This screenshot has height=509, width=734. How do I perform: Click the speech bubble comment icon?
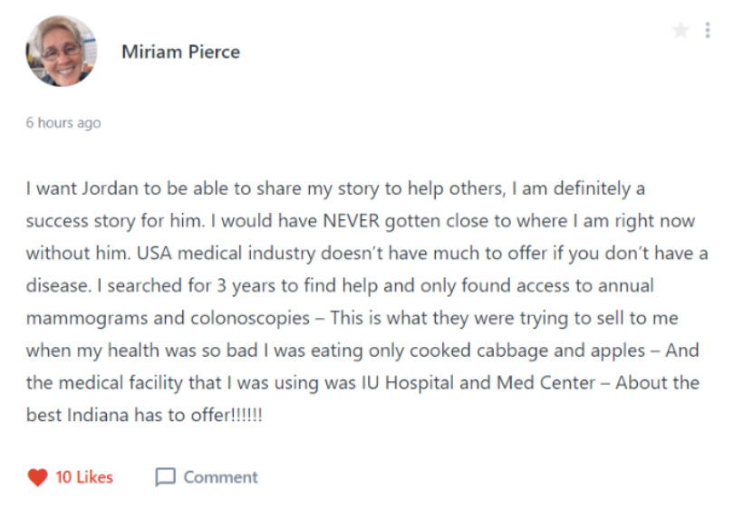[x=165, y=477]
